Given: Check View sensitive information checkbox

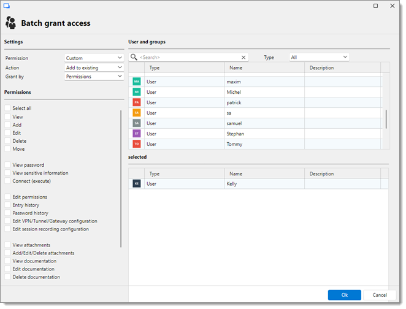Looking at the screenshot, I should [x=7, y=173].
